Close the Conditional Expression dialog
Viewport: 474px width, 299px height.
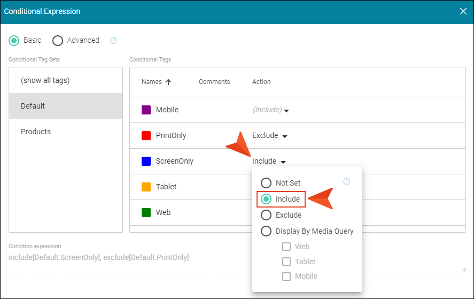pyautogui.click(x=463, y=12)
